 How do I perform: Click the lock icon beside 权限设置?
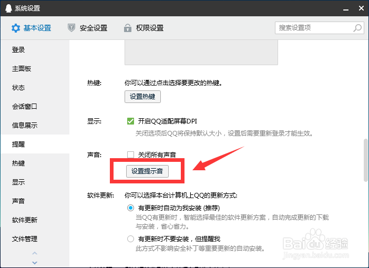[128, 28]
